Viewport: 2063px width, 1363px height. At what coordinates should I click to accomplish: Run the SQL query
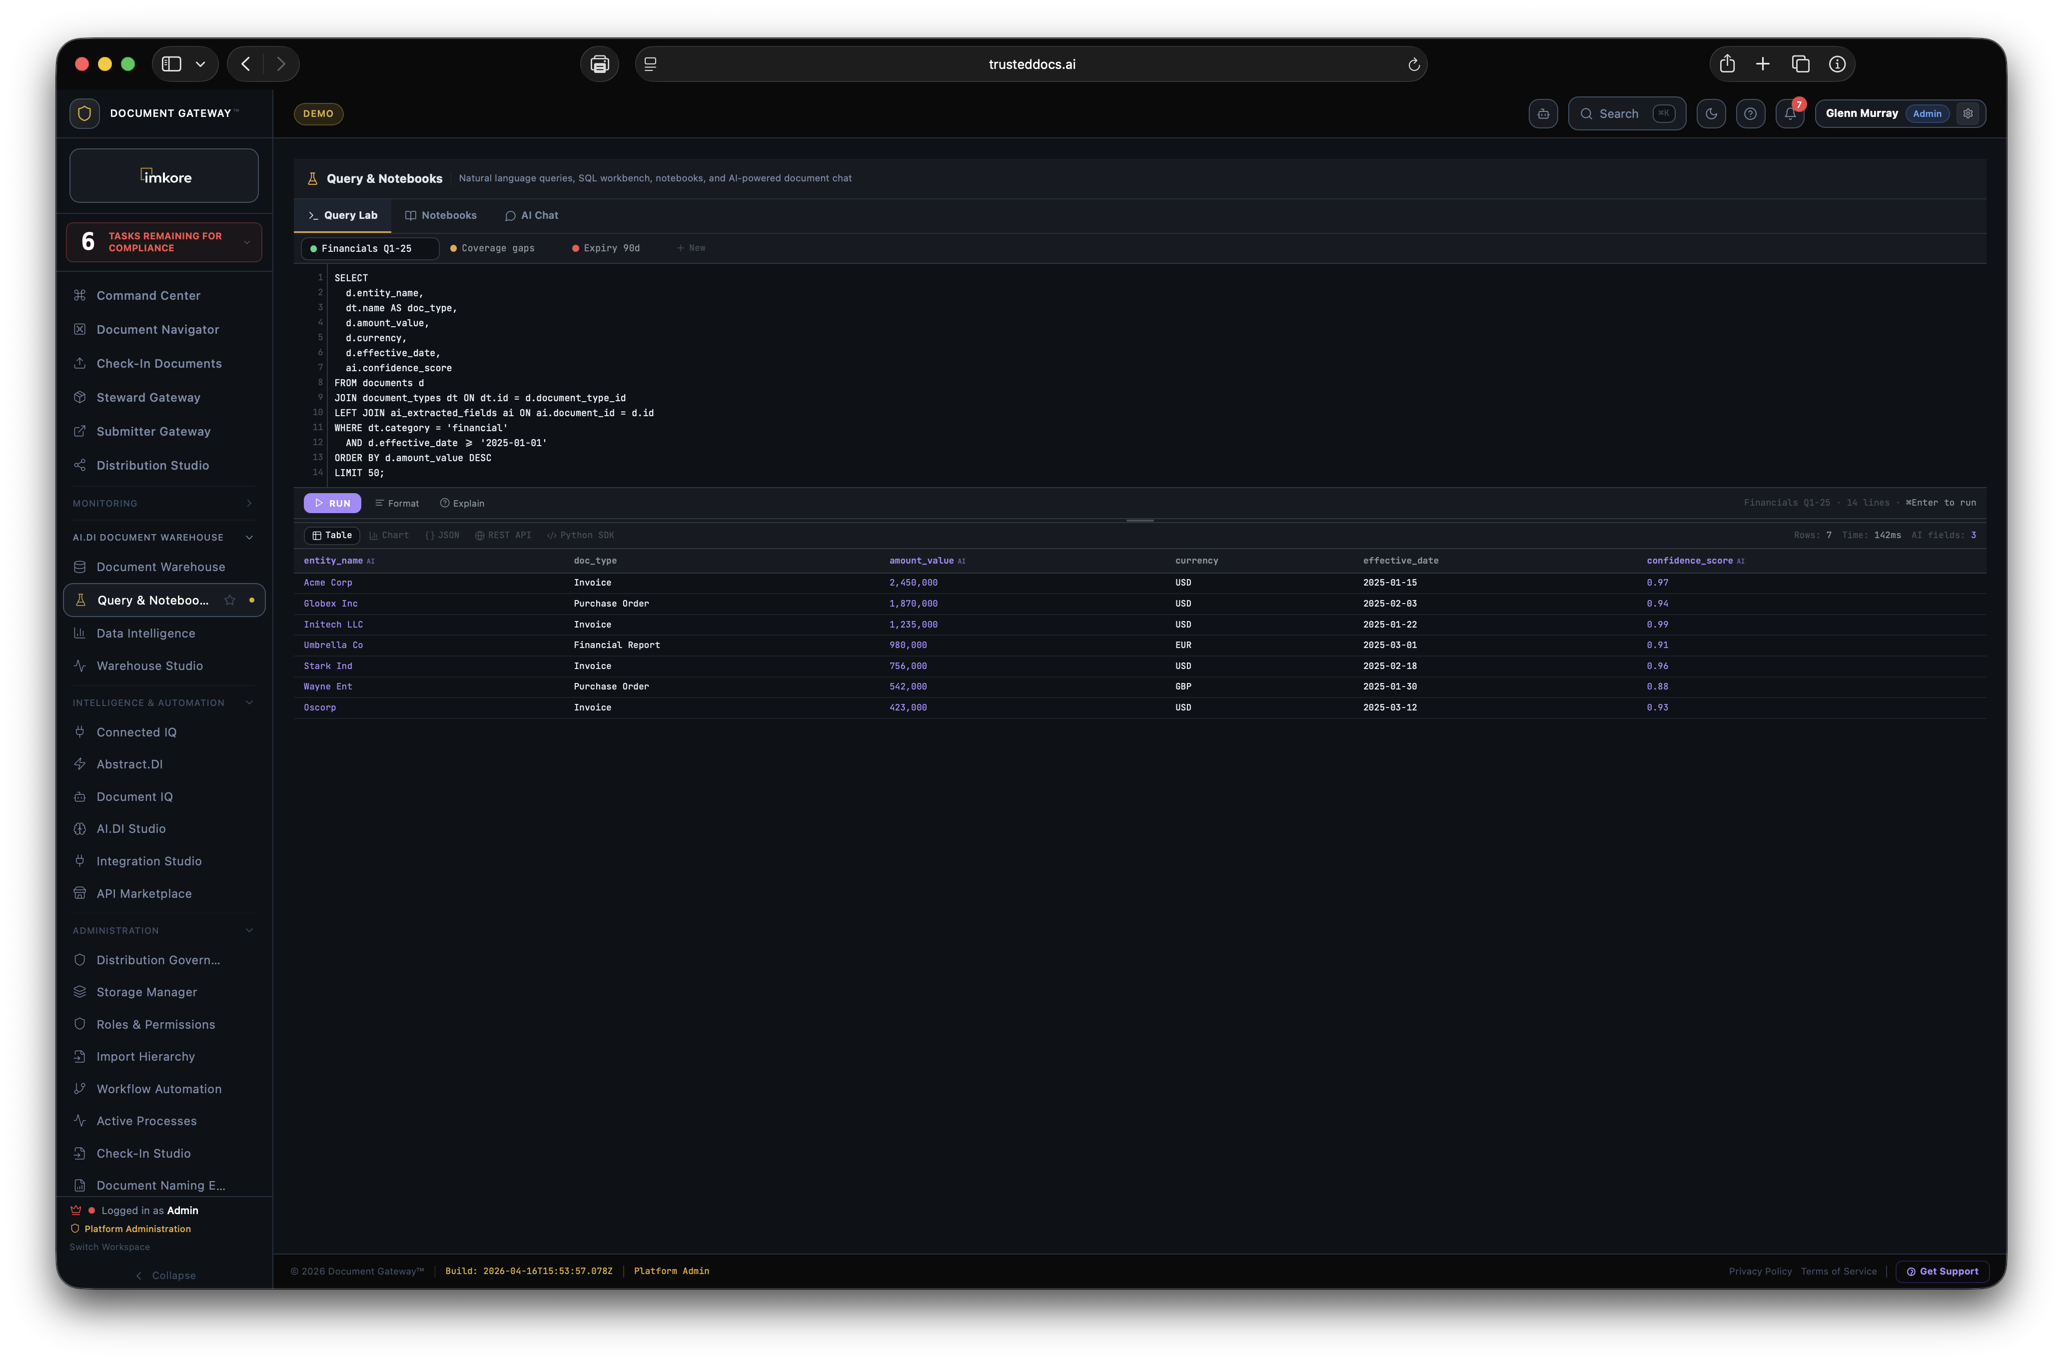click(332, 503)
